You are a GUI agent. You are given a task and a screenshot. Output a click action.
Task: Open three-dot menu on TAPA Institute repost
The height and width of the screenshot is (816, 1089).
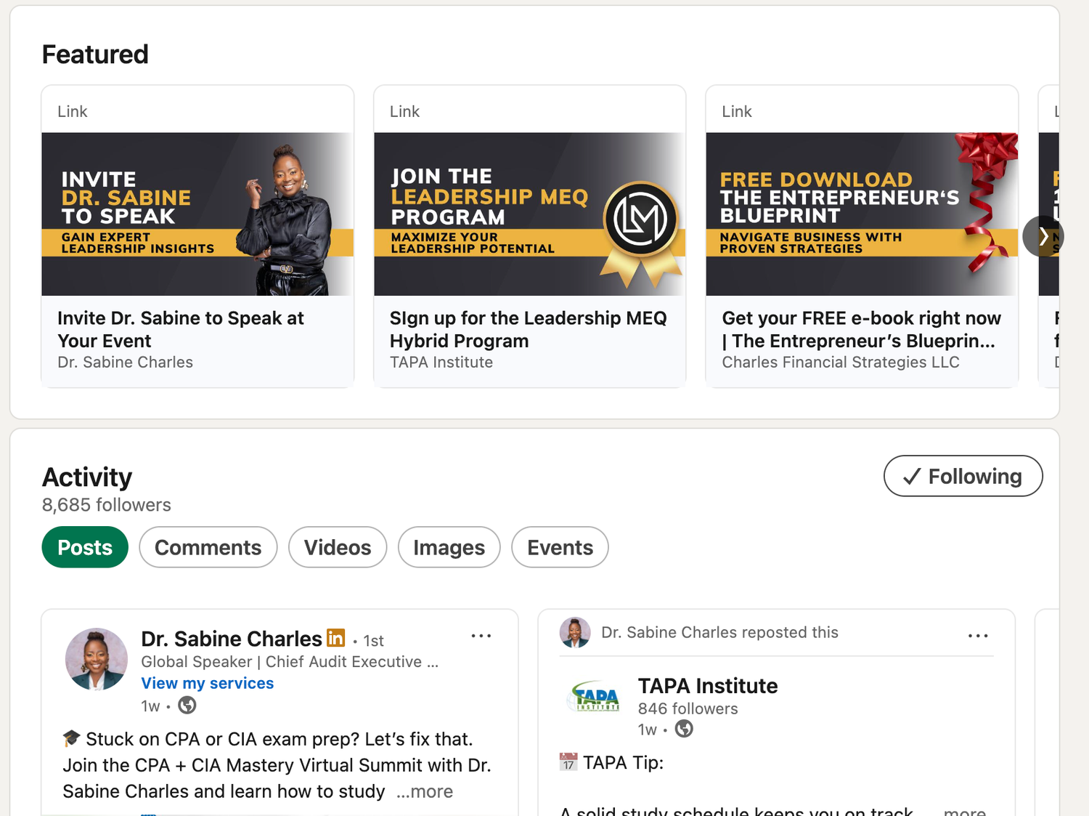[x=978, y=636]
